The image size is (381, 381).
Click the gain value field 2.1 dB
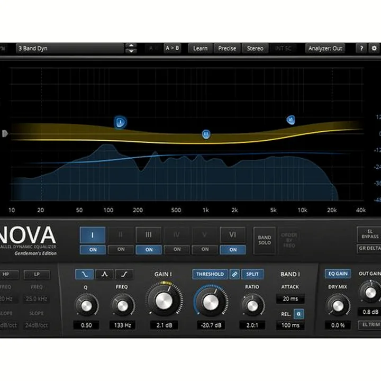pos(164,325)
